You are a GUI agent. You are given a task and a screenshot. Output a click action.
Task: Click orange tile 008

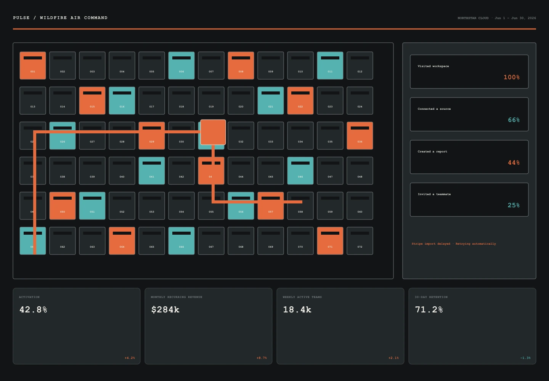pyautogui.click(x=241, y=66)
